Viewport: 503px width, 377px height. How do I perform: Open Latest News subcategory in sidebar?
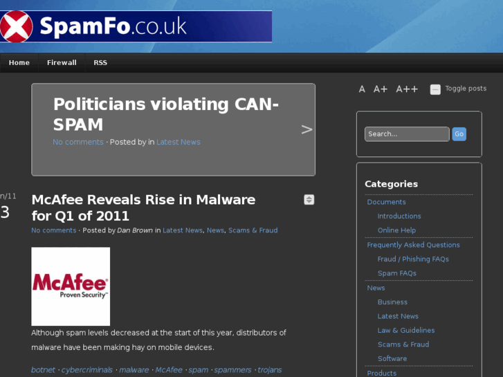398,316
